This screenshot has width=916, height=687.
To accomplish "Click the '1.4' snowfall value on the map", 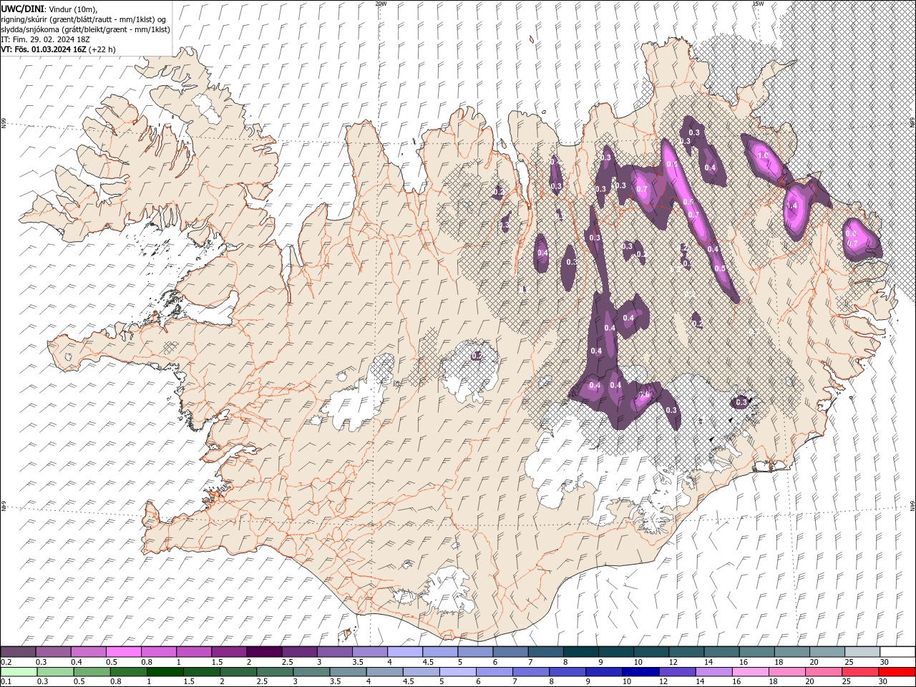I will point(791,205).
